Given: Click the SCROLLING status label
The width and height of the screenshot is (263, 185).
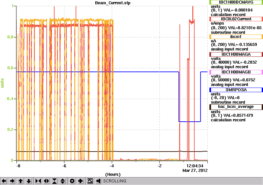Looking at the screenshot, I should tap(114, 181).
